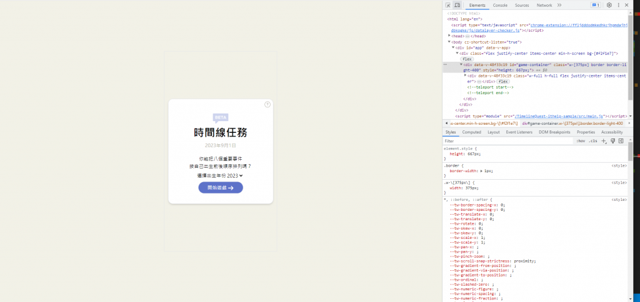Viewport: 640px width, 302px height.
Task: Collapse the game-container div node
Action: click(x=461, y=64)
